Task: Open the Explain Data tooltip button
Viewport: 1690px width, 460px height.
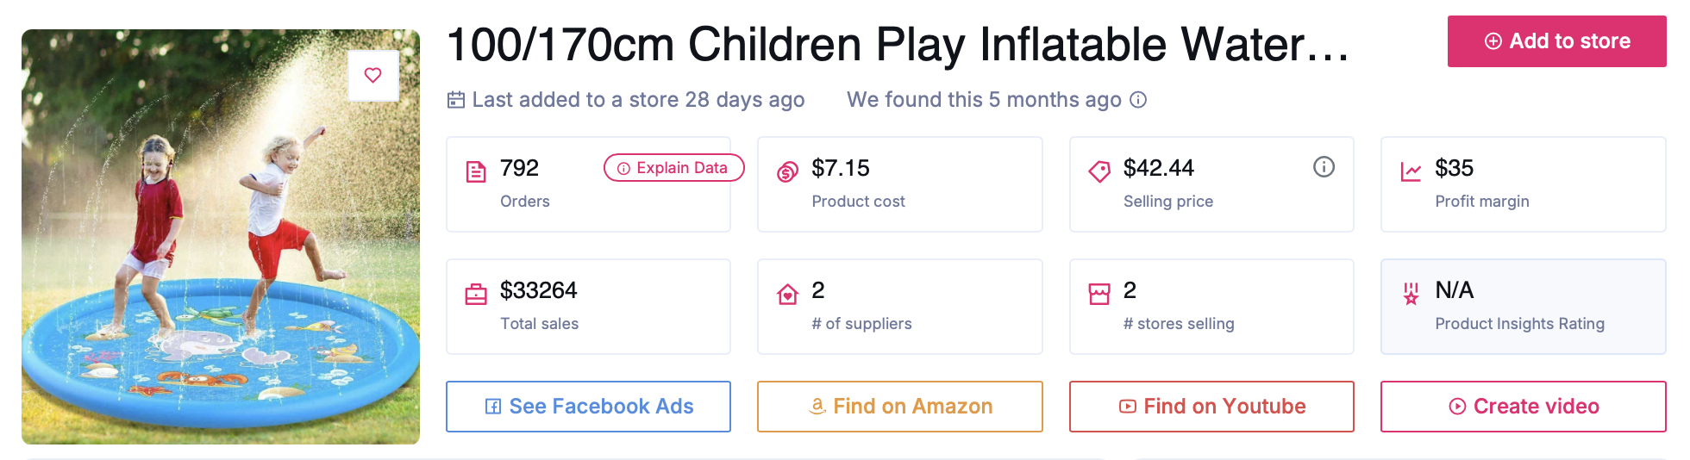Action: 673,168
